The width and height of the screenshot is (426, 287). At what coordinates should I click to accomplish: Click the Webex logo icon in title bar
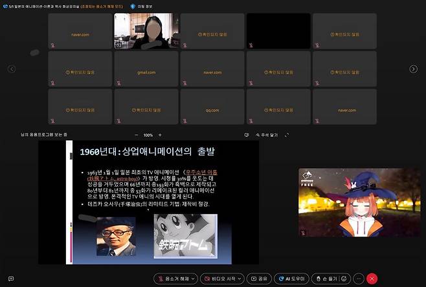(x=5, y=6)
